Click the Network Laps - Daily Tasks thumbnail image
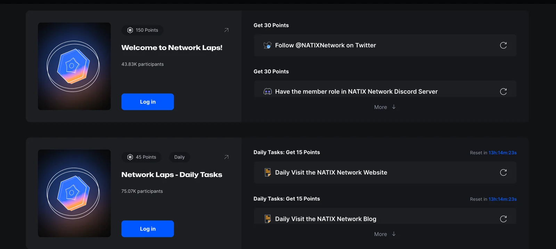This screenshot has height=249, width=556. [74, 193]
